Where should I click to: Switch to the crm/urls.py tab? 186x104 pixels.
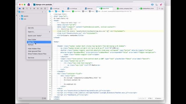point(55,8)
